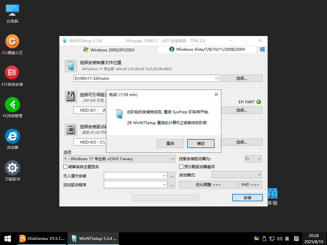Open the 浏览器 desktop icon
This screenshot has width=327, height=245.
point(12,139)
